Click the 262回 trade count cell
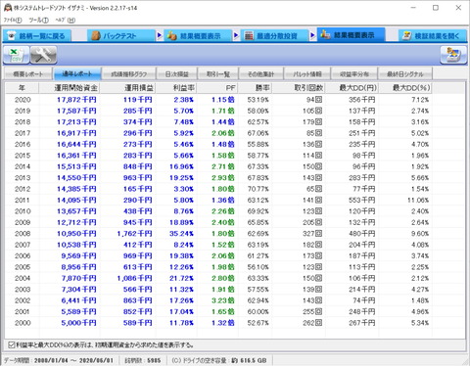The width and height of the screenshot is (470, 366). pyautogui.click(x=312, y=323)
